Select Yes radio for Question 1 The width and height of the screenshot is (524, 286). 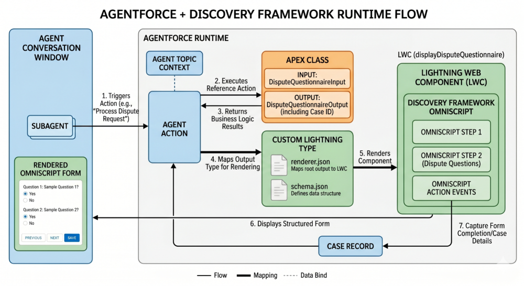25,194
